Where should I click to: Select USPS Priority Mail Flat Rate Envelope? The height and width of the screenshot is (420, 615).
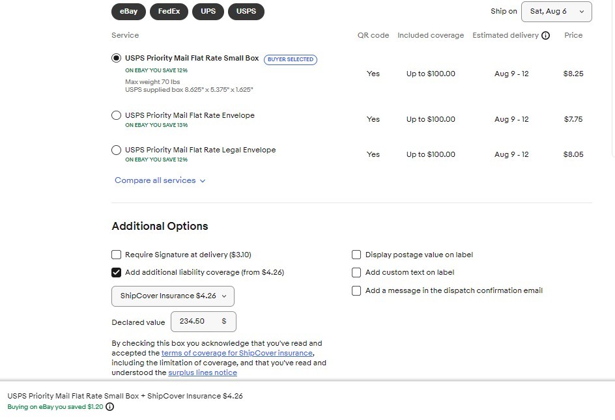[116, 115]
